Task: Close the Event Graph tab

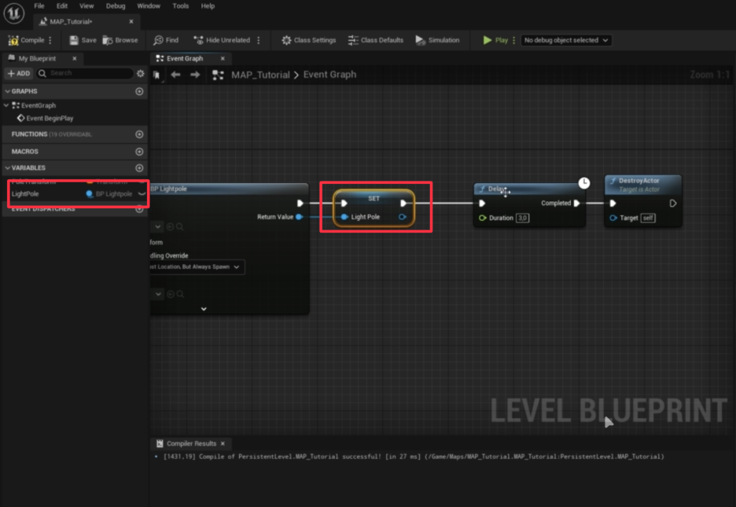Action: [223, 59]
